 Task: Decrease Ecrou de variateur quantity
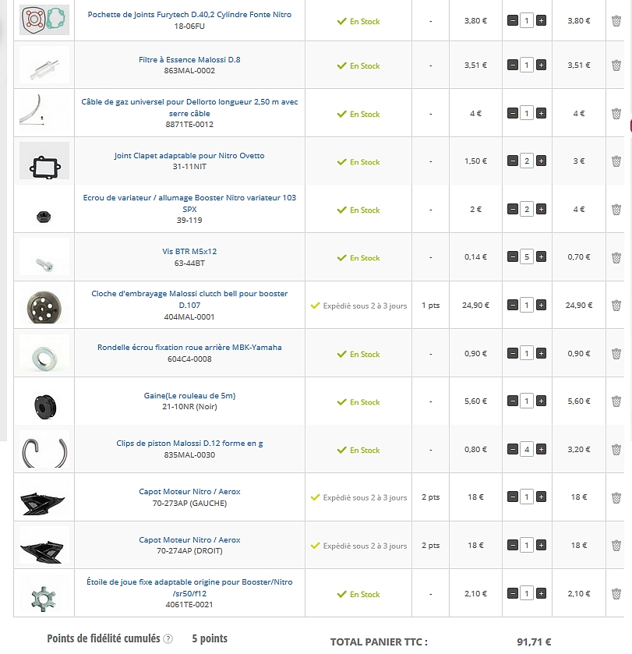coord(513,209)
